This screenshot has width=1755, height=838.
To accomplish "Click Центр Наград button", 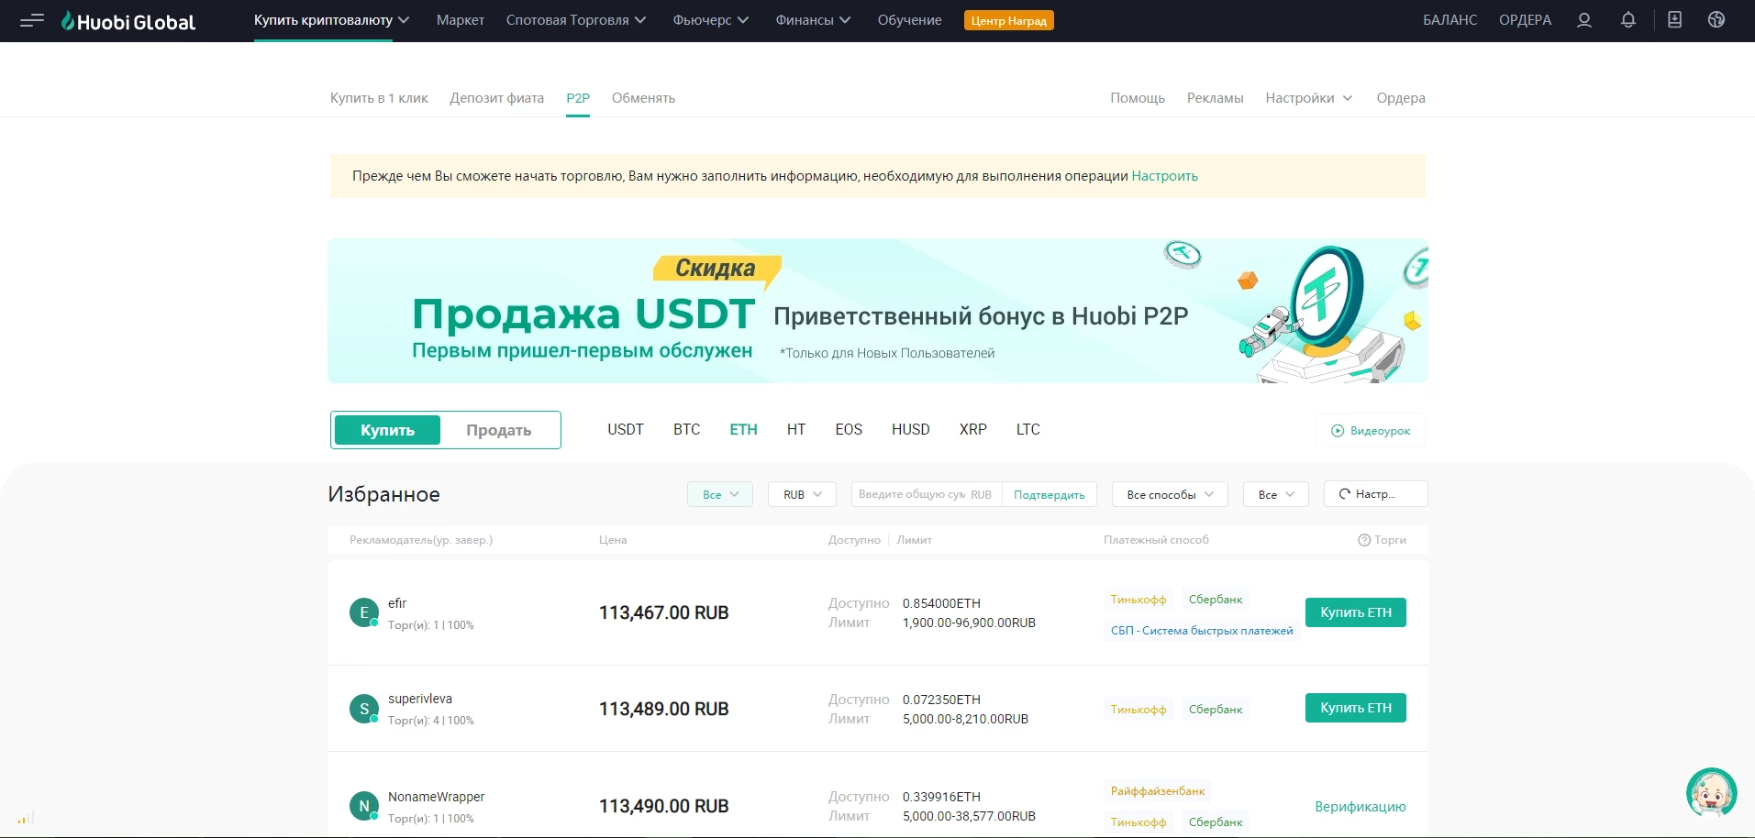I will point(1009,20).
